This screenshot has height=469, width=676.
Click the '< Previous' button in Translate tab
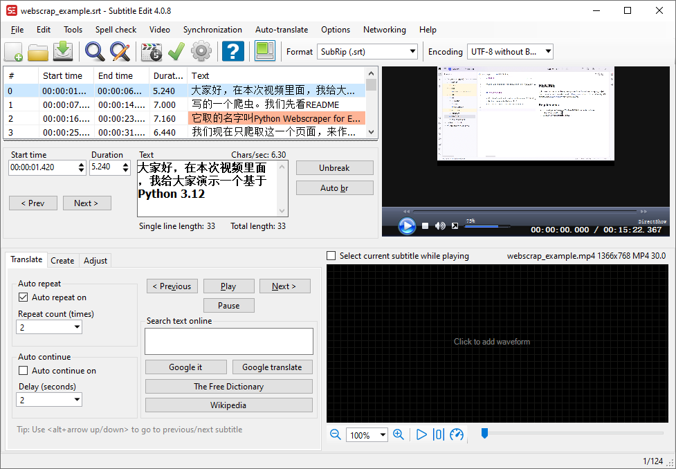[172, 286]
